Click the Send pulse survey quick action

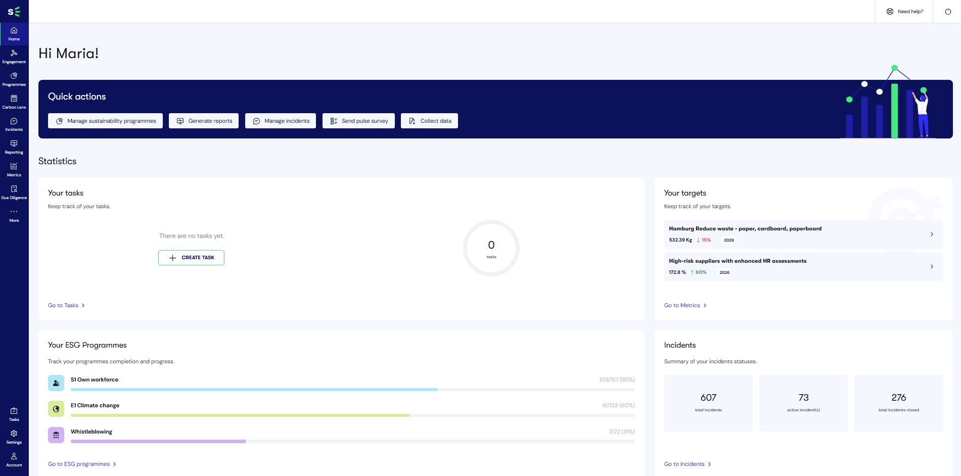(358, 120)
